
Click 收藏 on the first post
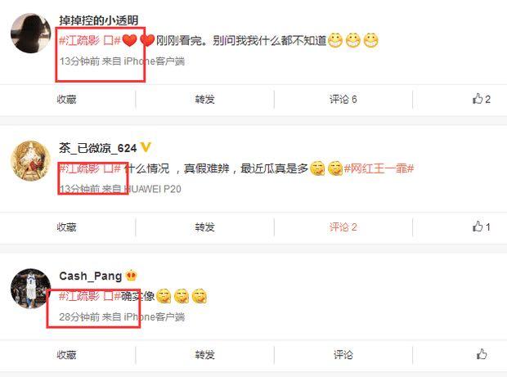(66, 99)
